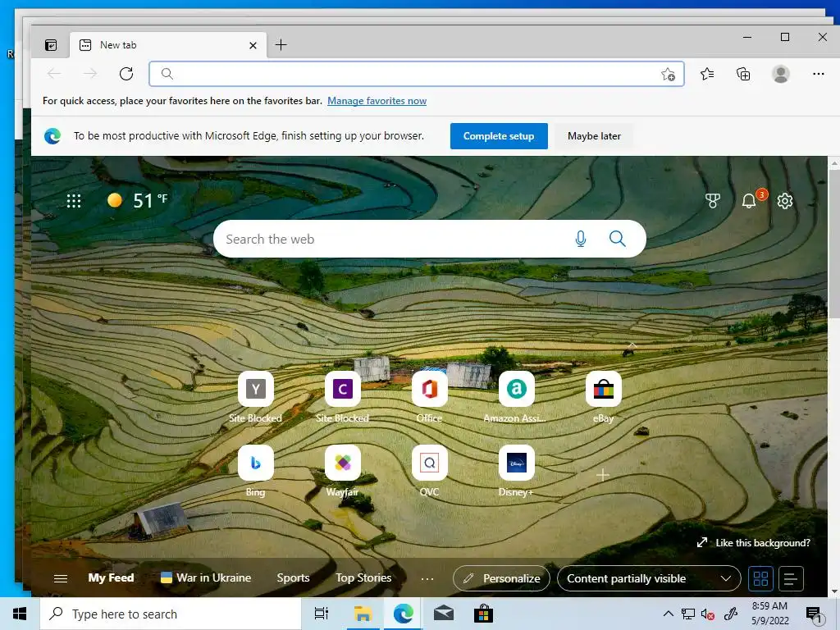The height and width of the screenshot is (630, 840).
Task: Open the Amazon Assistant quick link
Action: 516,397
